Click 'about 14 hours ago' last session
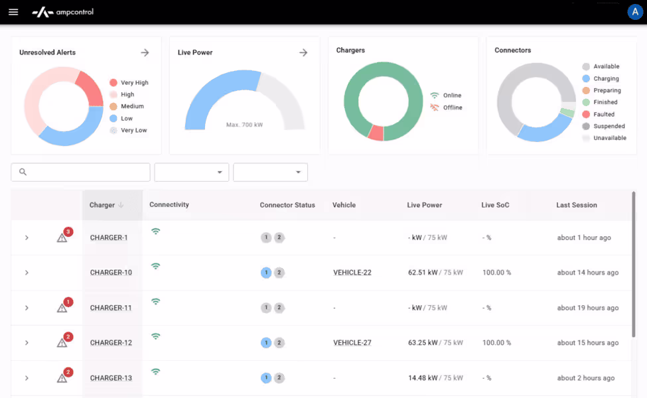Viewport: 647px width, 398px height. [588, 273]
